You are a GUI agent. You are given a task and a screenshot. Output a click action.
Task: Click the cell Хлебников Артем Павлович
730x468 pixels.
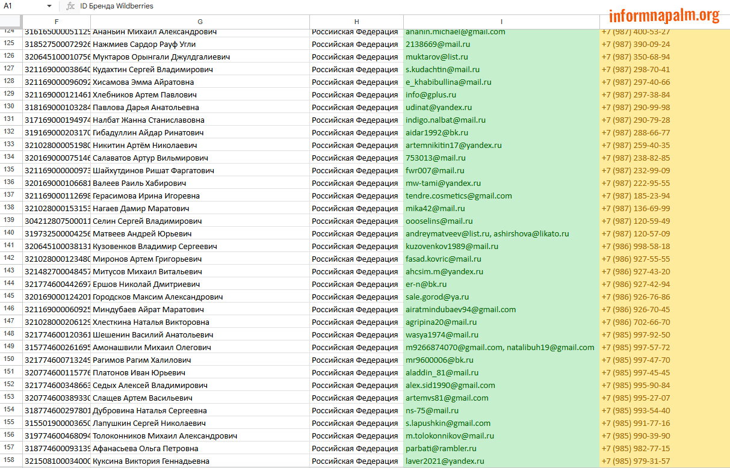[x=200, y=94]
